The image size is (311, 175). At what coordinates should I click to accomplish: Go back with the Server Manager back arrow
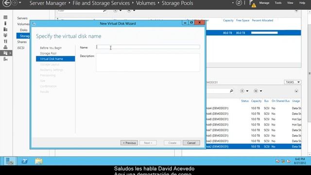click(6, 3)
